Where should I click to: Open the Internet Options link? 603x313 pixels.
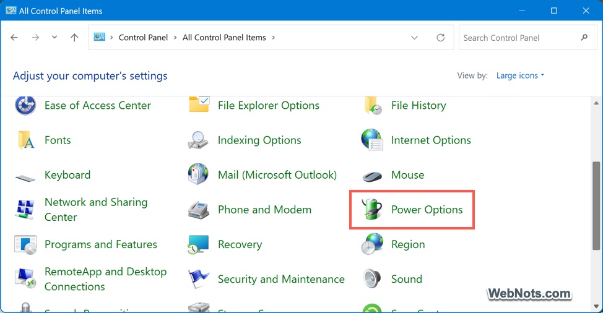[431, 140]
